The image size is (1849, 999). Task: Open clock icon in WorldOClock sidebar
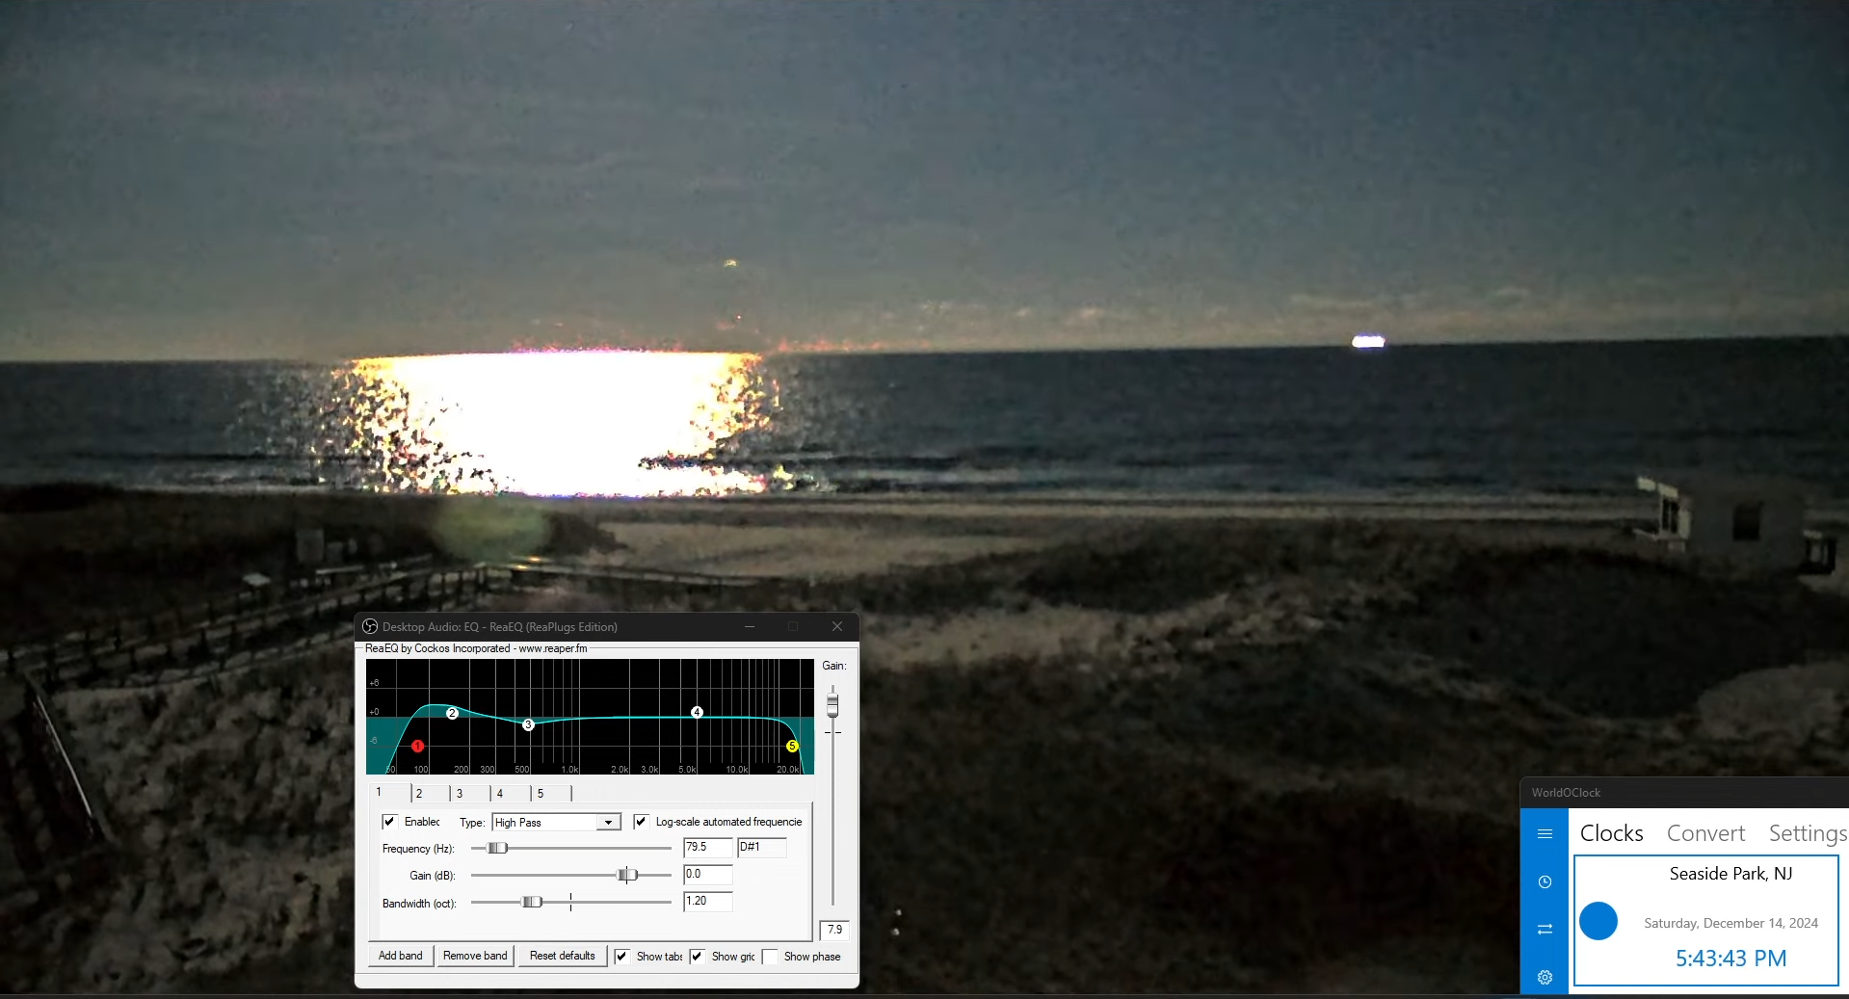click(1545, 881)
